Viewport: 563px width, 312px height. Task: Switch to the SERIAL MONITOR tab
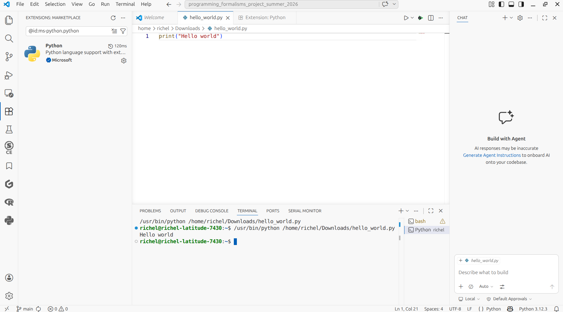tap(305, 211)
